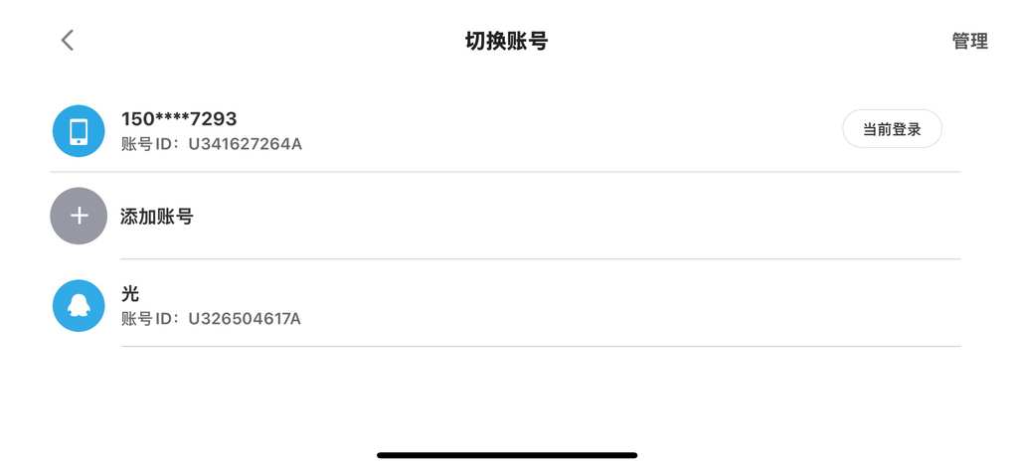Click the 当前登录 status button
This screenshot has height=468, width=1014.
[892, 128]
